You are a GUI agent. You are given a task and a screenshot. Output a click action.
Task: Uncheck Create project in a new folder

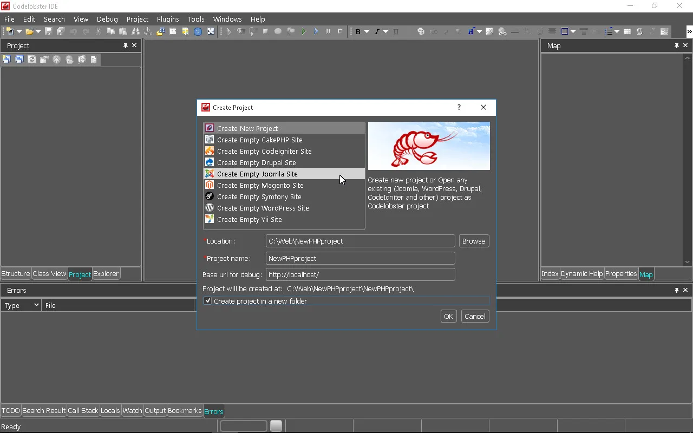(208, 301)
